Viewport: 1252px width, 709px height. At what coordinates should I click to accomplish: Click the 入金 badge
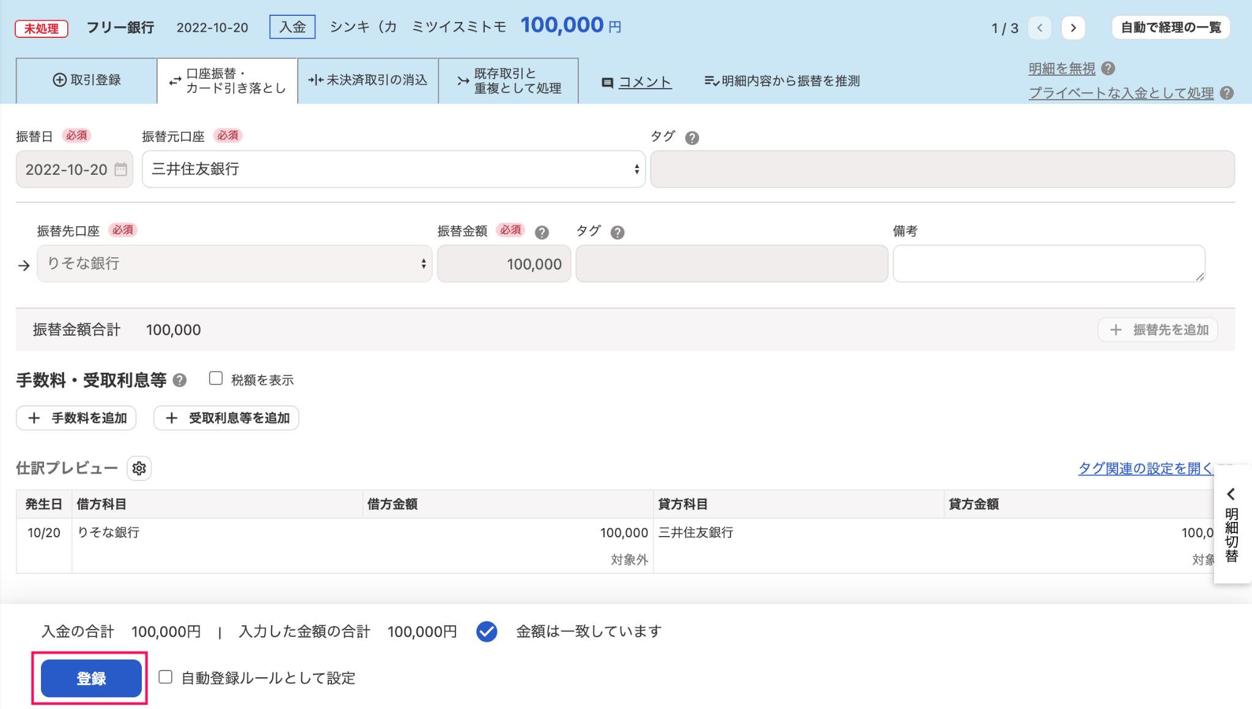pyautogui.click(x=292, y=27)
